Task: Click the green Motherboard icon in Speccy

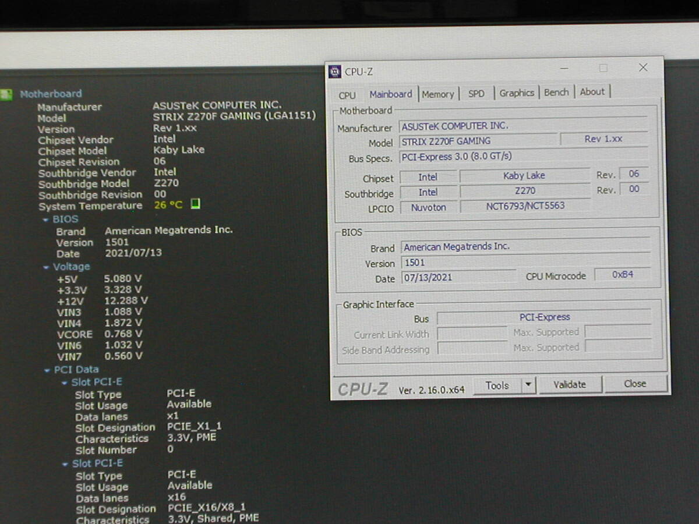Action: click(6, 94)
